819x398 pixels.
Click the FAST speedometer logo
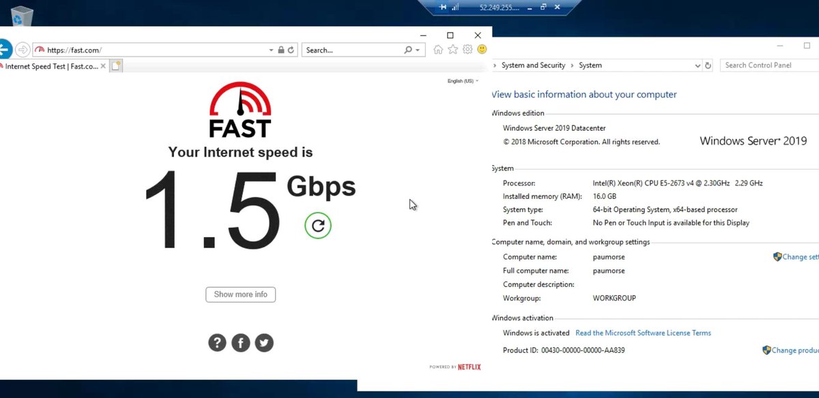(240, 109)
